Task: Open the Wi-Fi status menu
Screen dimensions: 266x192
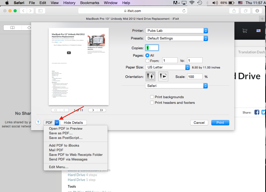Action: [192, 3]
